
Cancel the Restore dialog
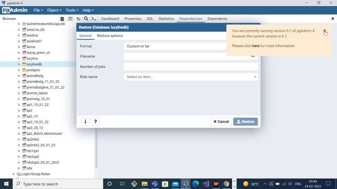(x=221, y=121)
